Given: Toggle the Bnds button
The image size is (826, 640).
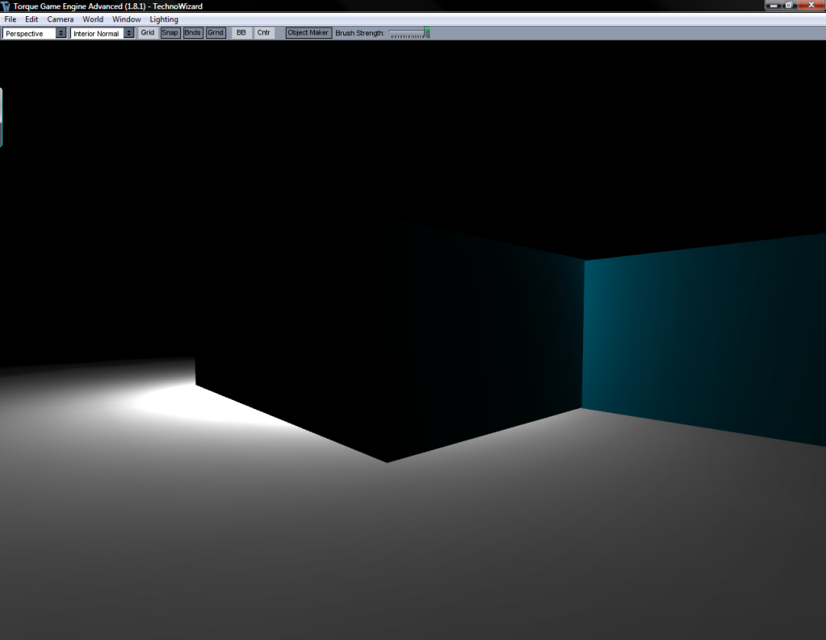Looking at the screenshot, I should [193, 33].
